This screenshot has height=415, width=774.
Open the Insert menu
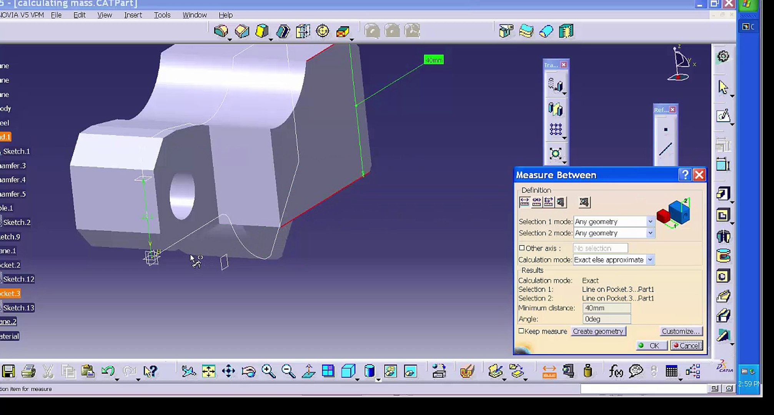click(133, 15)
